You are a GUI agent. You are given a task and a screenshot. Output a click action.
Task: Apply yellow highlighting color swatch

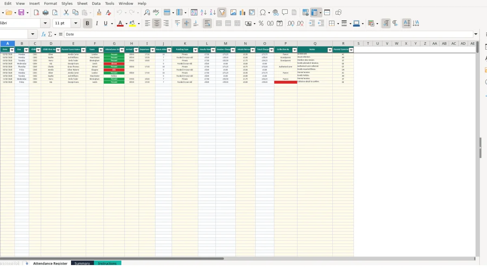click(x=133, y=24)
